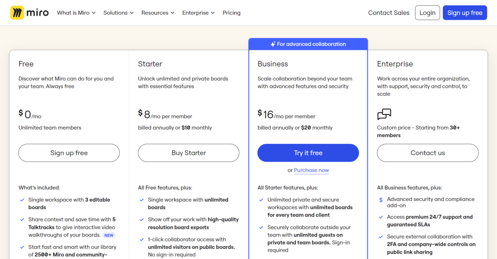The image size is (497, 259).
Task: Open the Enterprise navigation dropdown
Action: [198, 13]
